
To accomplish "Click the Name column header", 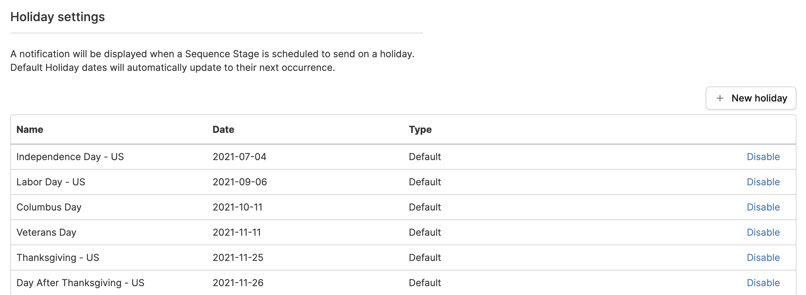I will click(x=30, y=129).
